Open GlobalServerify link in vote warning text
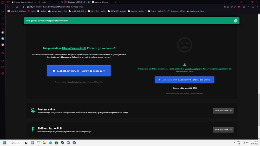 click(192, 69)
